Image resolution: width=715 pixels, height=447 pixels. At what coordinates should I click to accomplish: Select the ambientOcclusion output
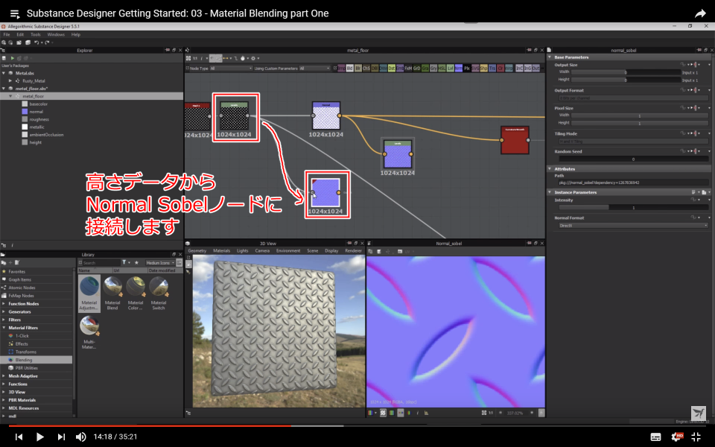(x=46, y=135)
